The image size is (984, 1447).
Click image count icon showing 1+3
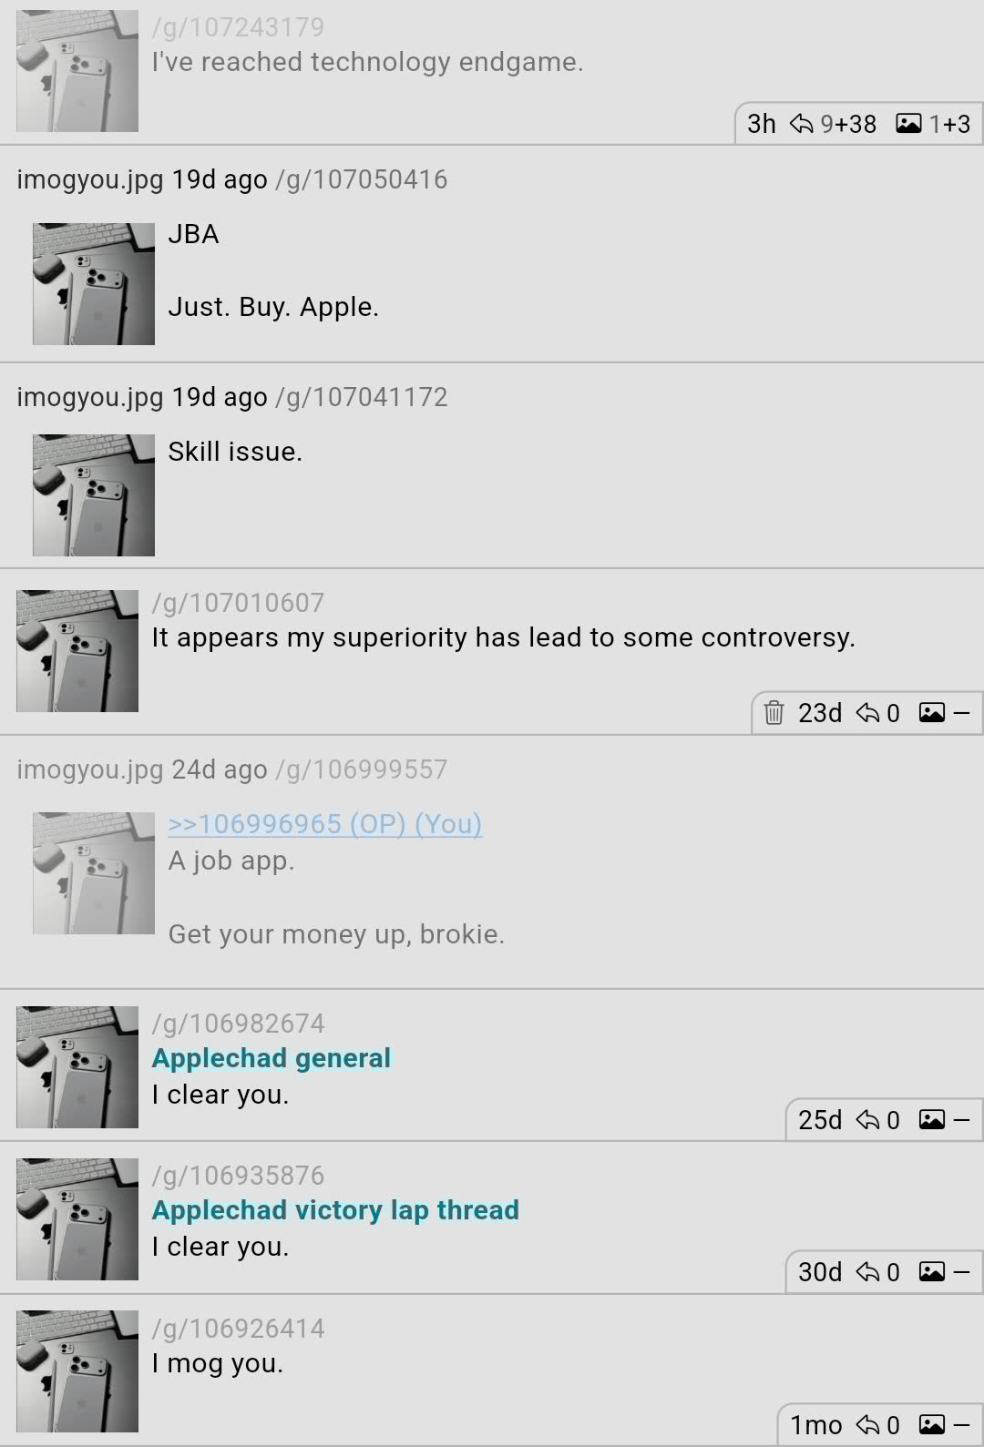point(908,124)
